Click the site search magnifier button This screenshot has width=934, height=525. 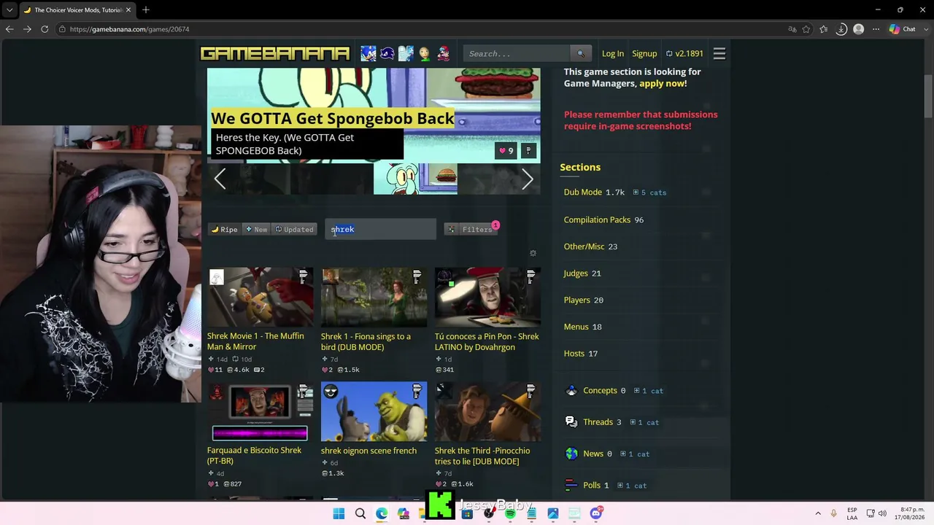(581, 53)
